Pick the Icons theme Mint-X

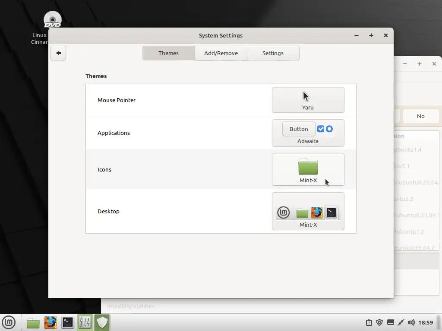[308, 169]
